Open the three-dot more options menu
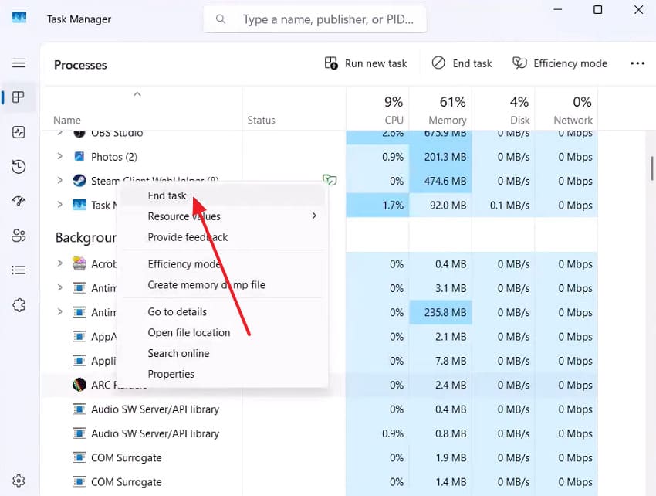The width and height of the screenshot is (656, 496). click(x=637, y=63)
